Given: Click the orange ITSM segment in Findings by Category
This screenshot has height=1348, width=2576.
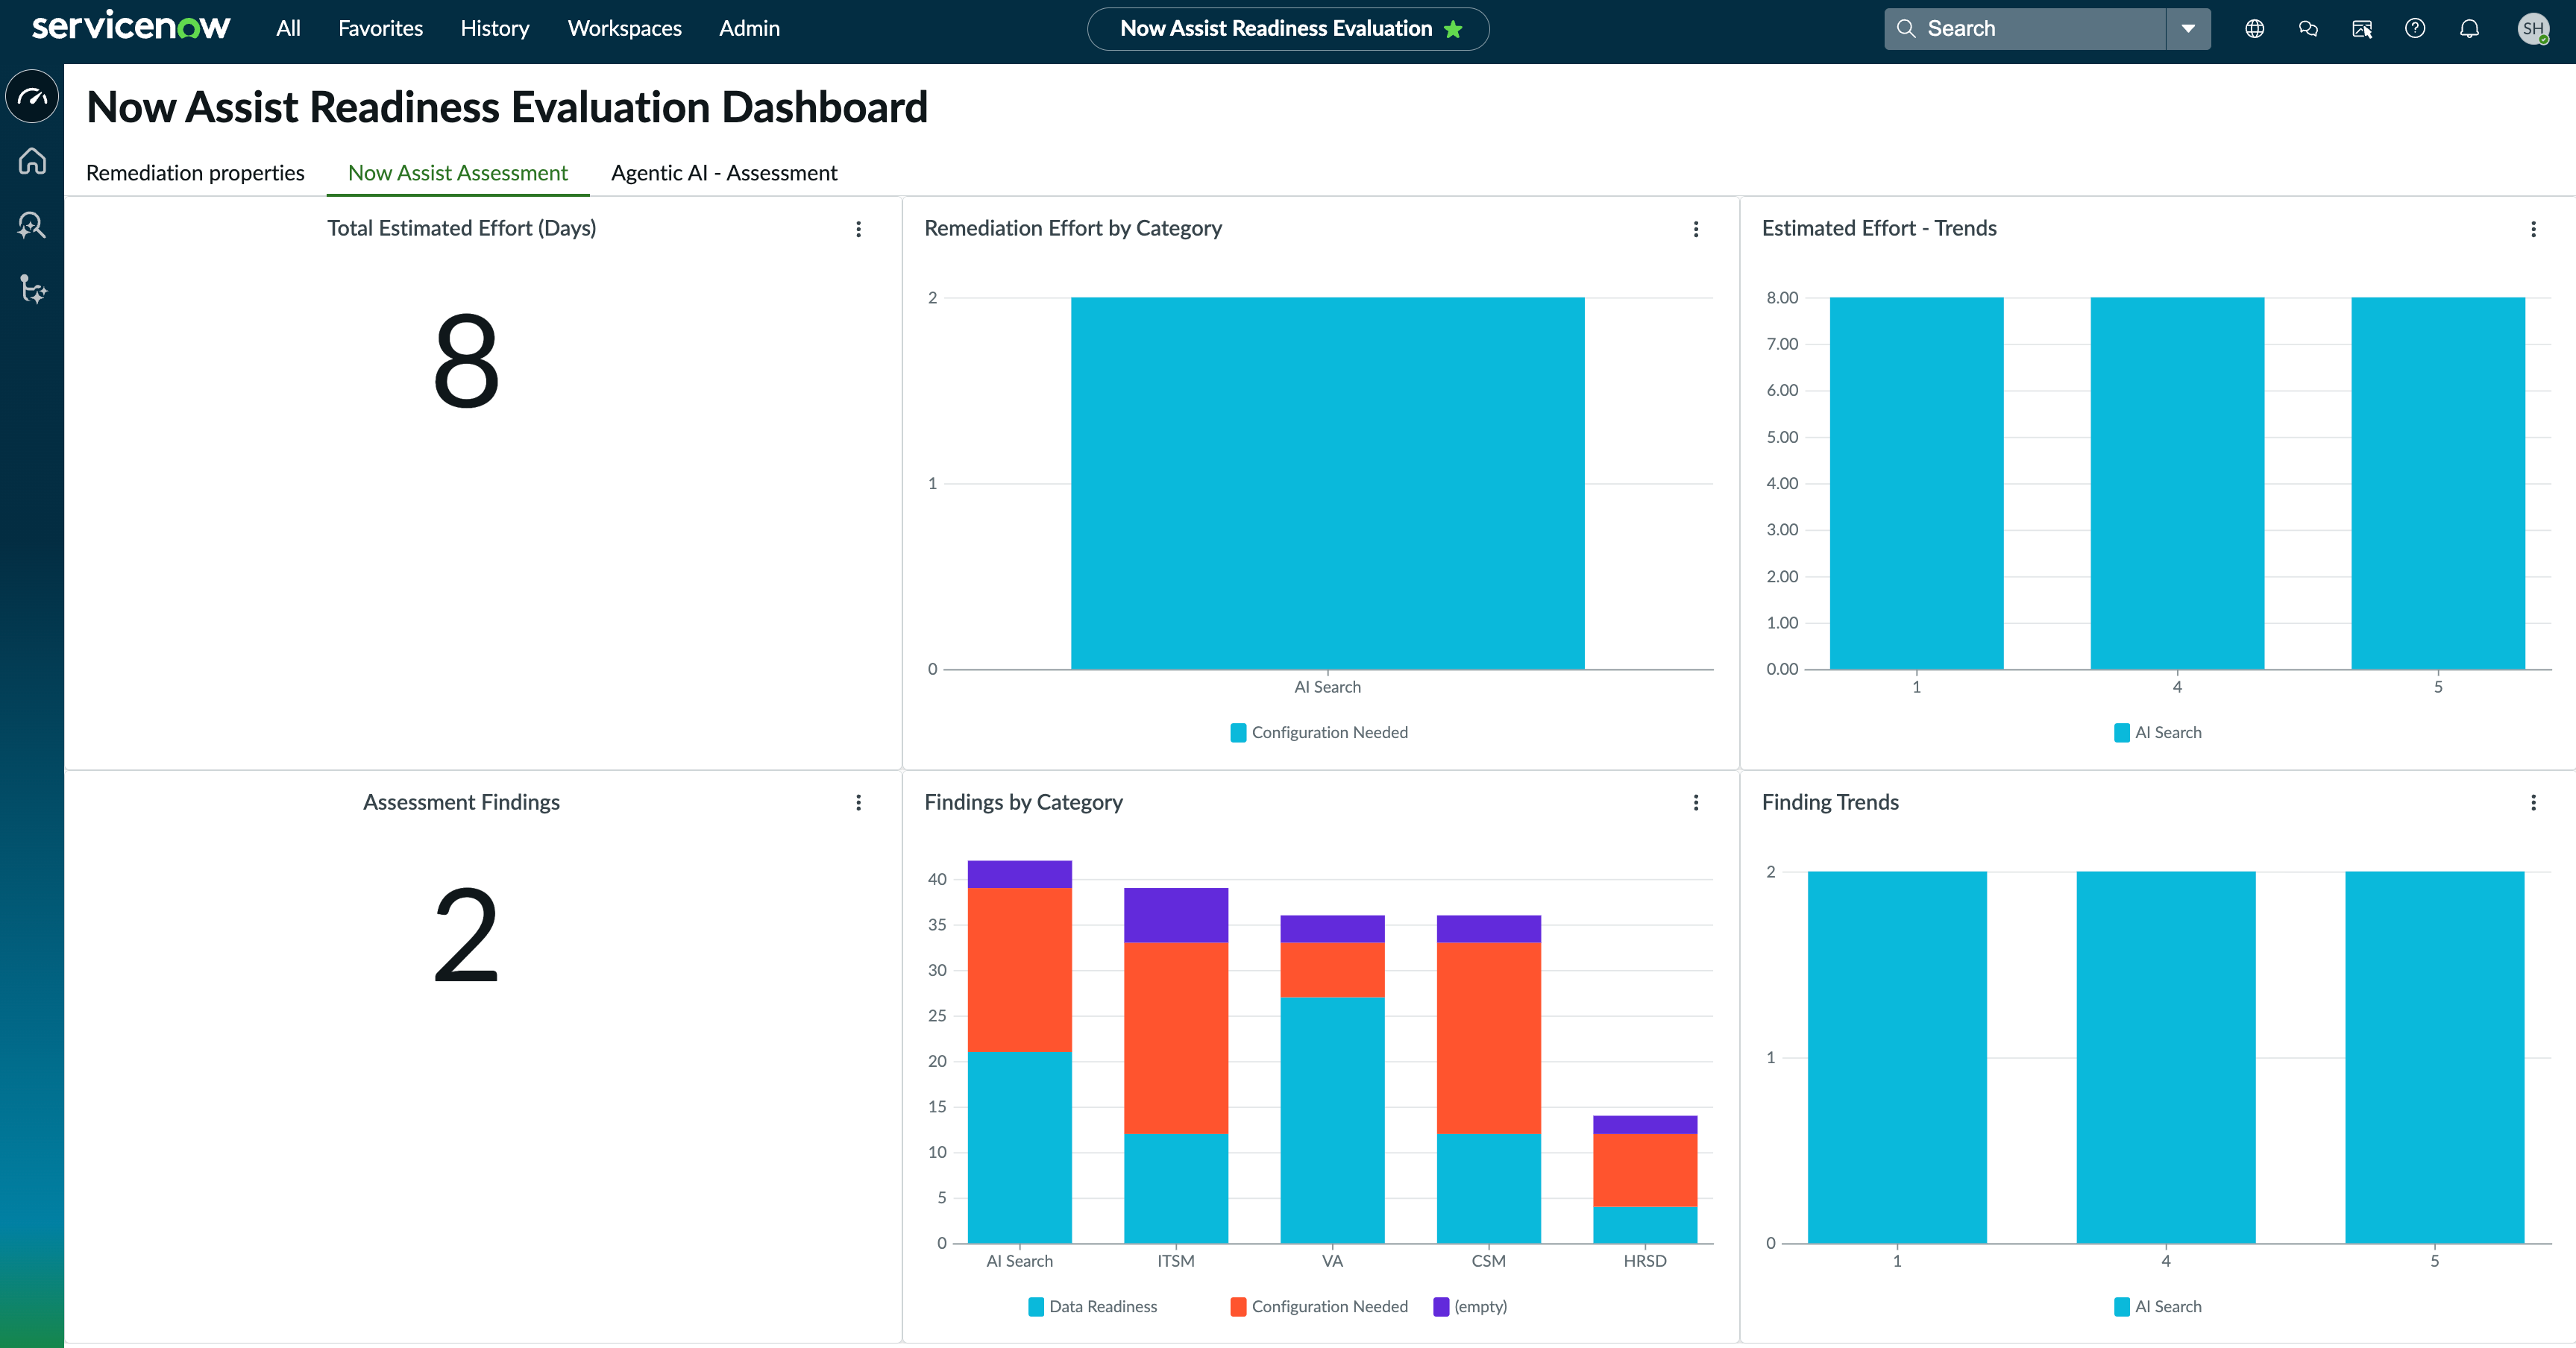Looking at the screenshot, I should [1176, 1038].
